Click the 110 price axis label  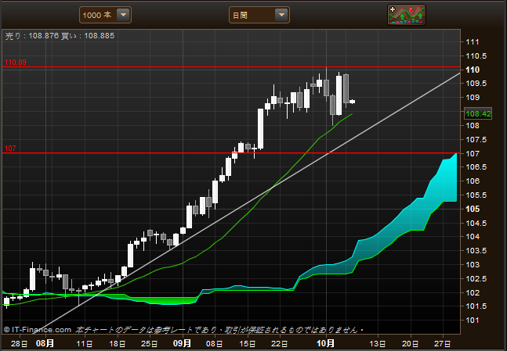(x=473, y=70)
